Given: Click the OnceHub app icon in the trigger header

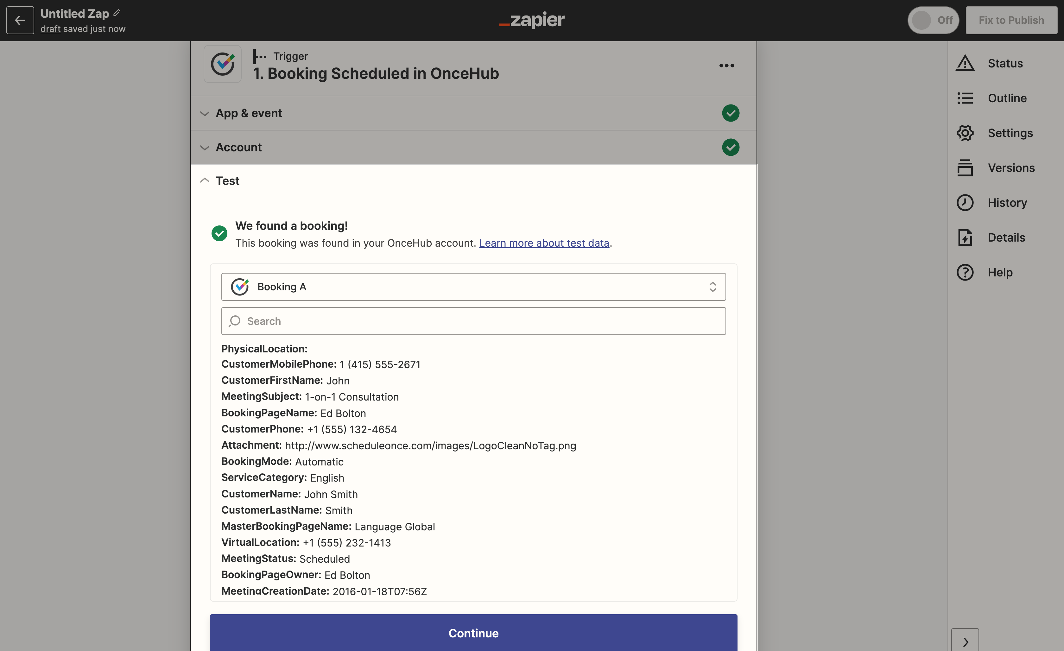Looking at the screenshot, I should point(222,64).
